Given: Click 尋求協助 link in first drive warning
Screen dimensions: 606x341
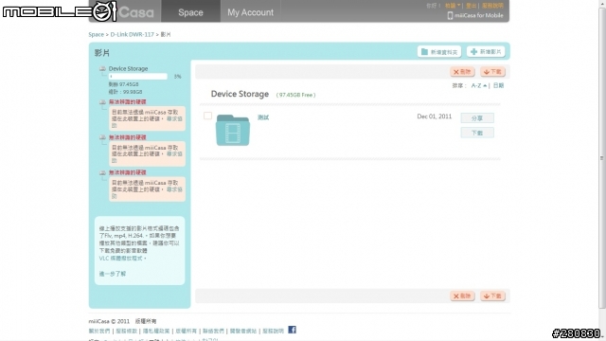Looking at the screenshot, I should pyautogui.click(x=174, y=118).
